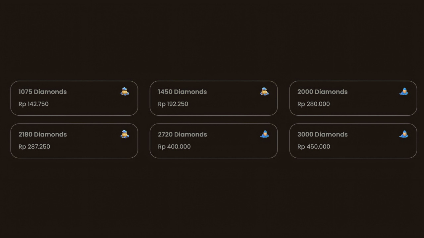Choose the 2000 Diamonds label
Screen dimensions: 424x238
pyautogui.click(x=322, y=92)
